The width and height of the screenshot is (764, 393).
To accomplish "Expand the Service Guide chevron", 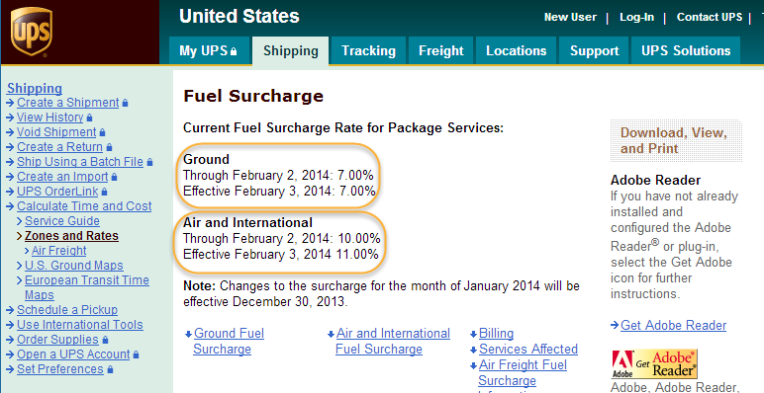I will [20, 221].
